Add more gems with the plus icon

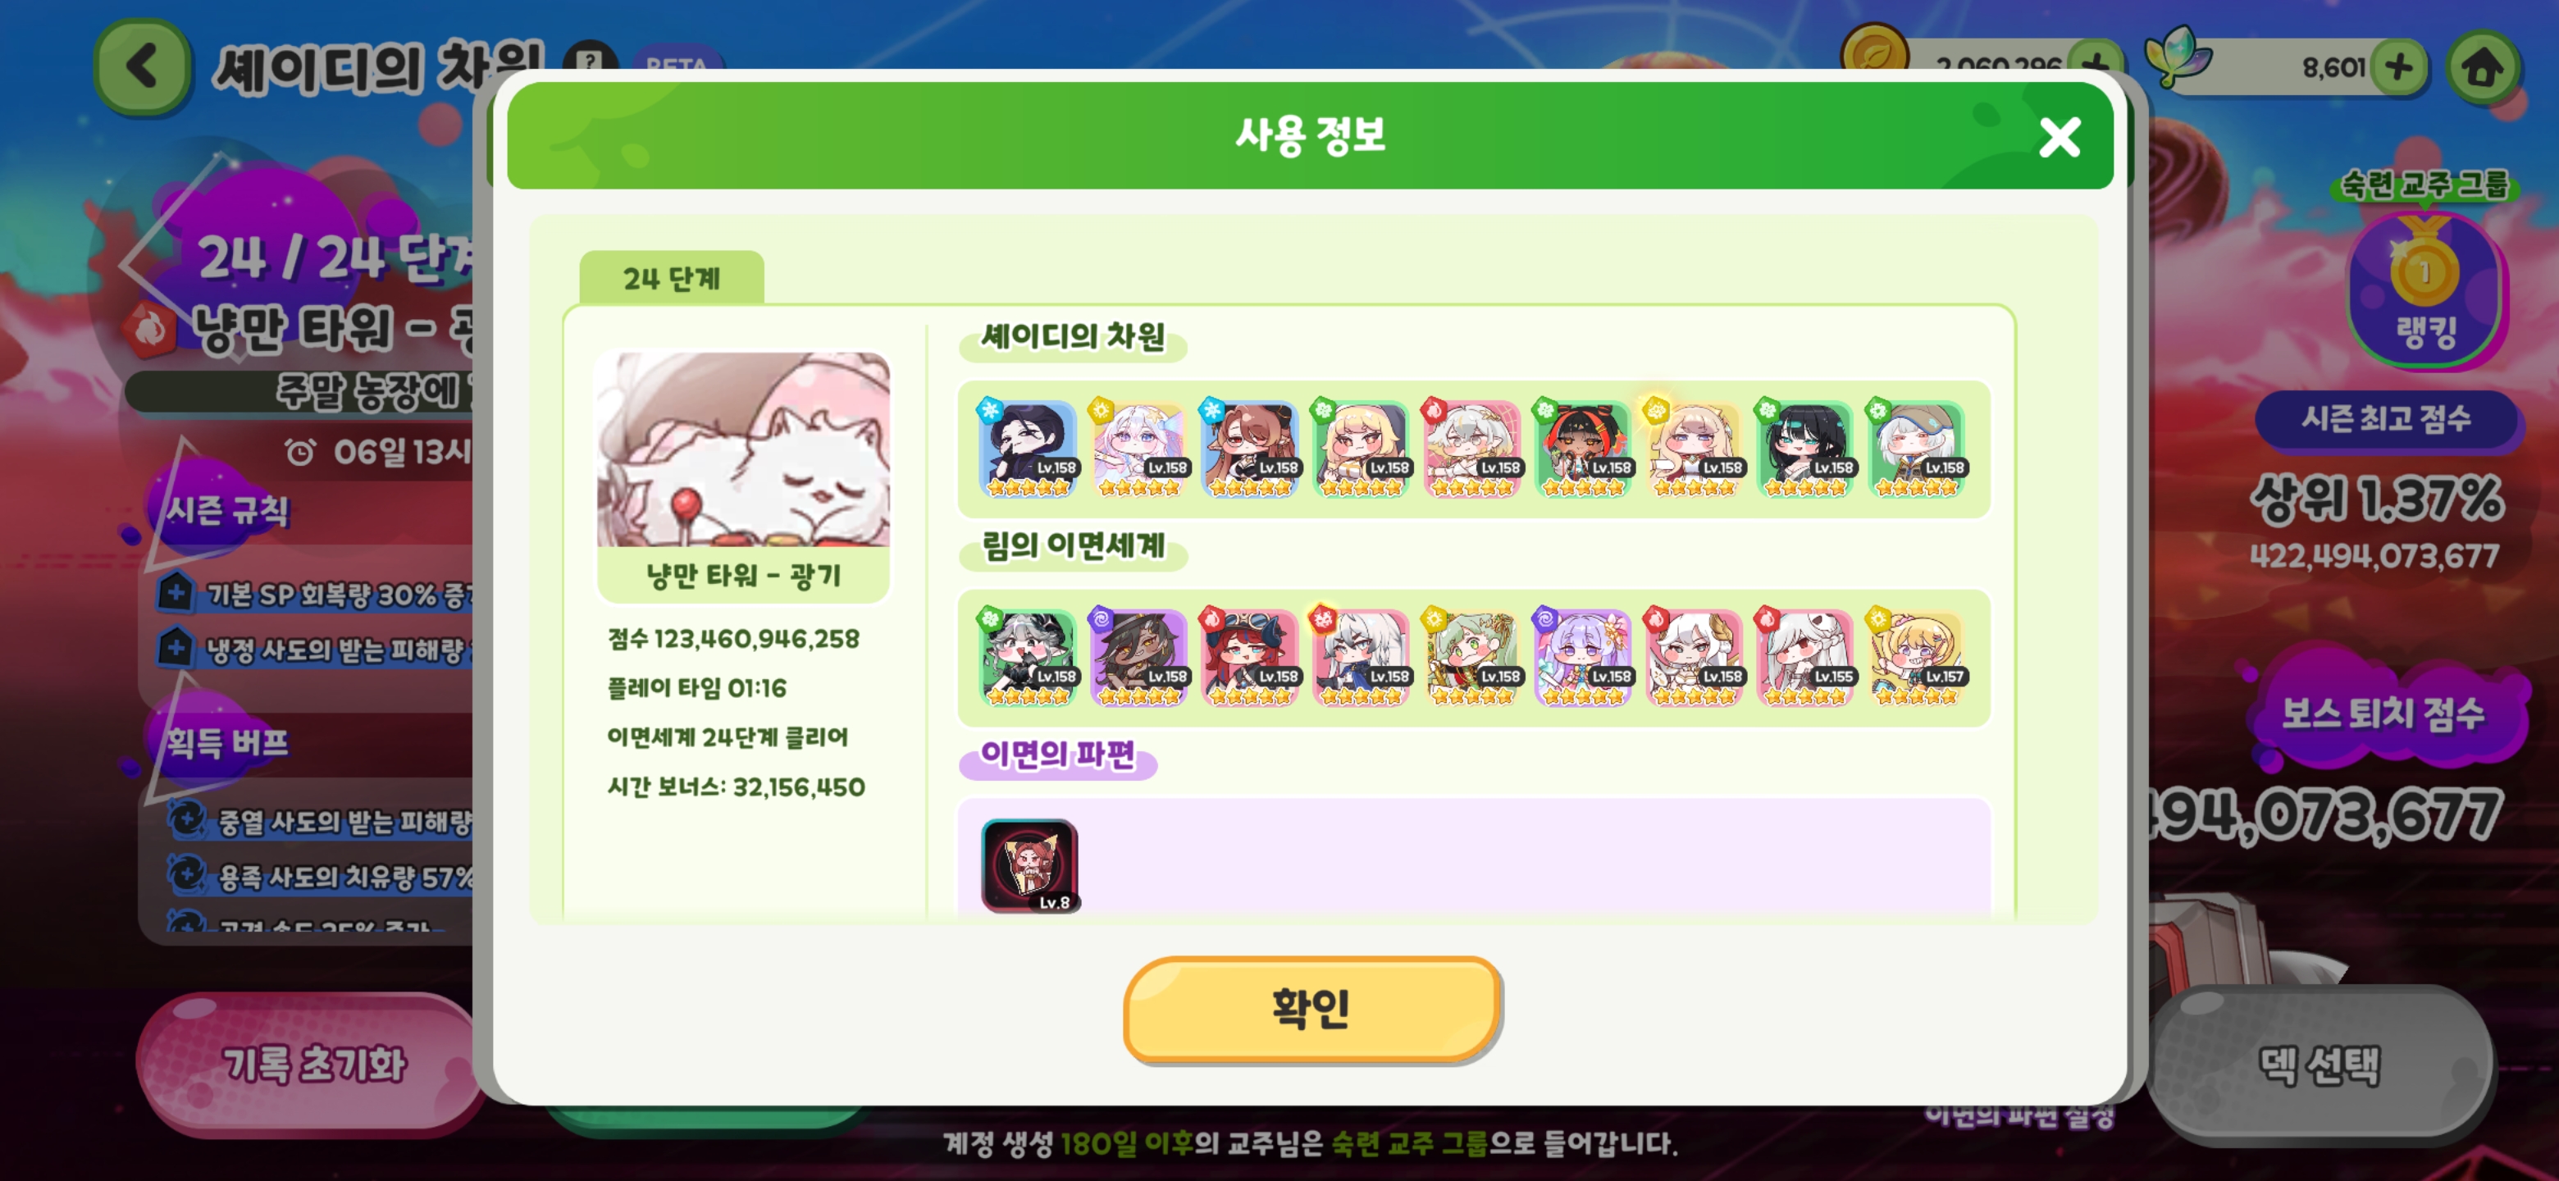click(x=2400, y=67)
